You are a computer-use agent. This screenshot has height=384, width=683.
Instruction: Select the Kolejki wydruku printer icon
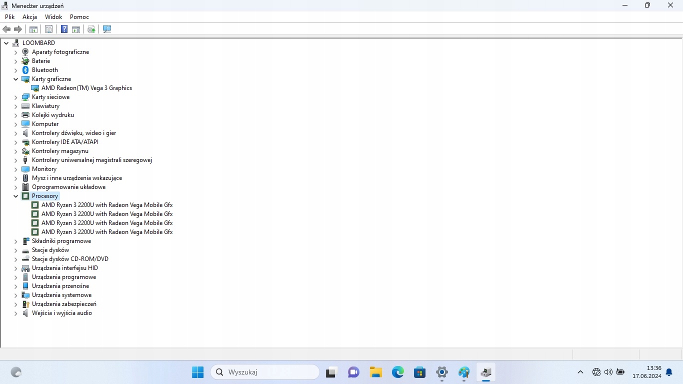point(25,115)
